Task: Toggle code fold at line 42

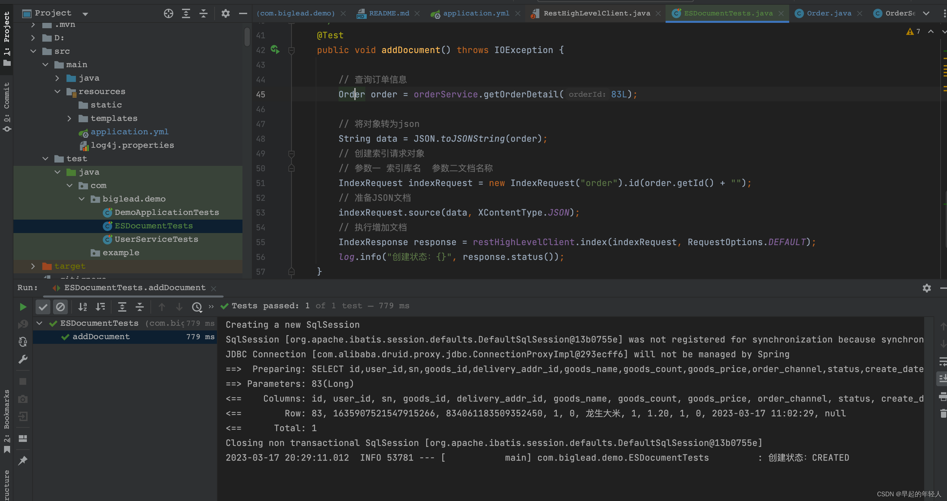Action: coord(291,50)
